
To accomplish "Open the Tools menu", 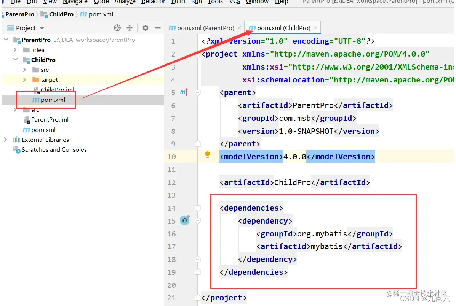I will [x=215, y=2].
